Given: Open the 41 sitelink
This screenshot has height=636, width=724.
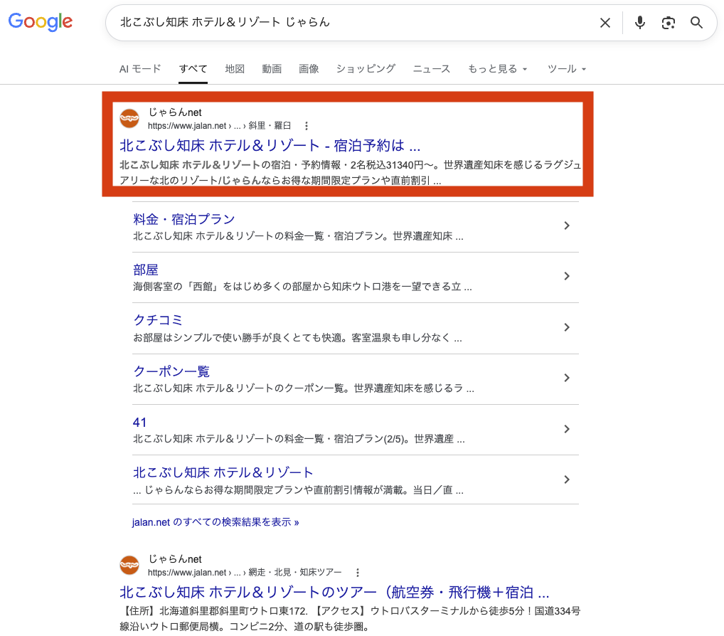Looking at the screenshot, I should tap(139, 422).
